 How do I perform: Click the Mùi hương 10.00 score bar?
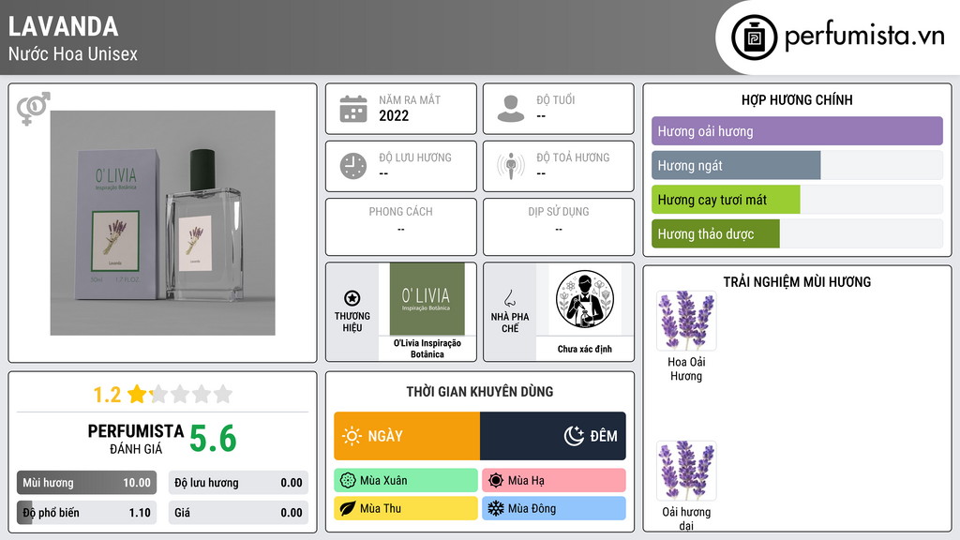87,483
